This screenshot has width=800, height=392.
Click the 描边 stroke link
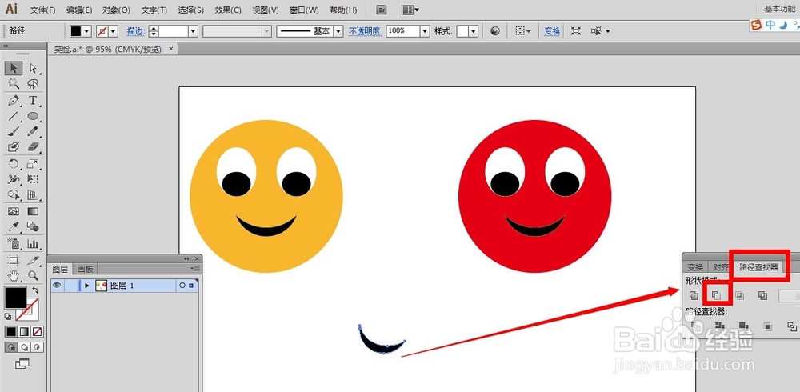(x=134, y=31)
